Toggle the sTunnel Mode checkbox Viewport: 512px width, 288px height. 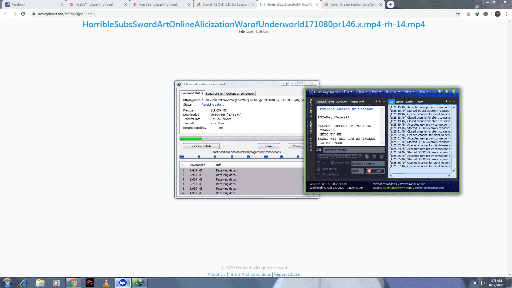318,174
